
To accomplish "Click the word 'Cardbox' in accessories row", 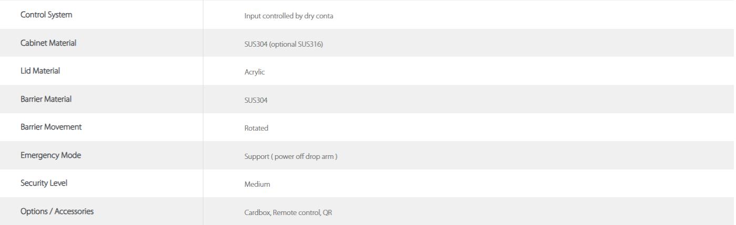I will 257,212.
